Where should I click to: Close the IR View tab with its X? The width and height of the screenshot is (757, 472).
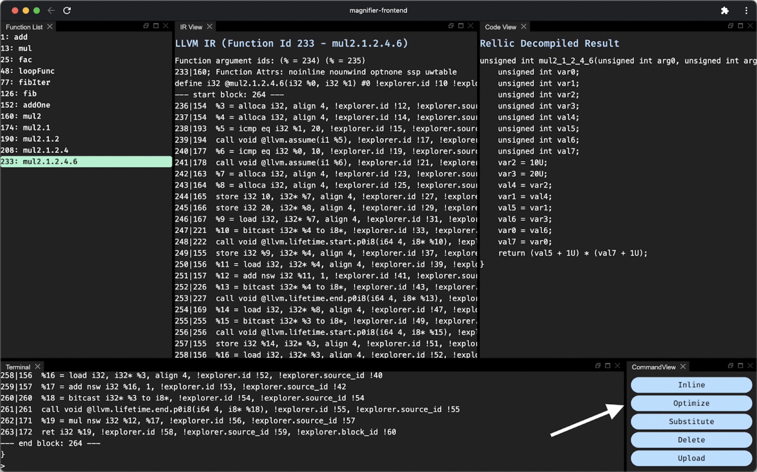click(210, 27)
